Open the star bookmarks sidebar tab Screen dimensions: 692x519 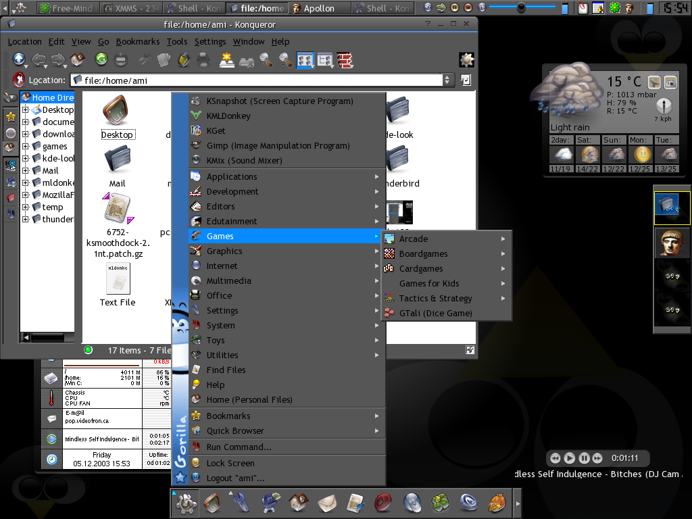pyautogui.click(x=11, y=116)
